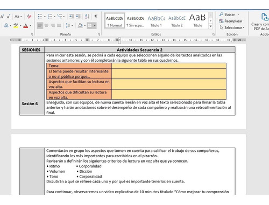
Task: Click Aspectos que dificultan su lectura cell
Action: coord(79,94)
